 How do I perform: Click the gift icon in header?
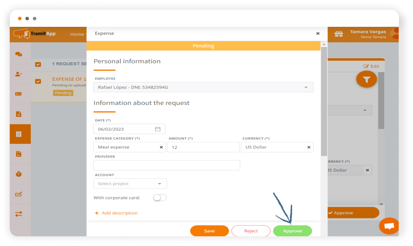(x=339, y=34)
